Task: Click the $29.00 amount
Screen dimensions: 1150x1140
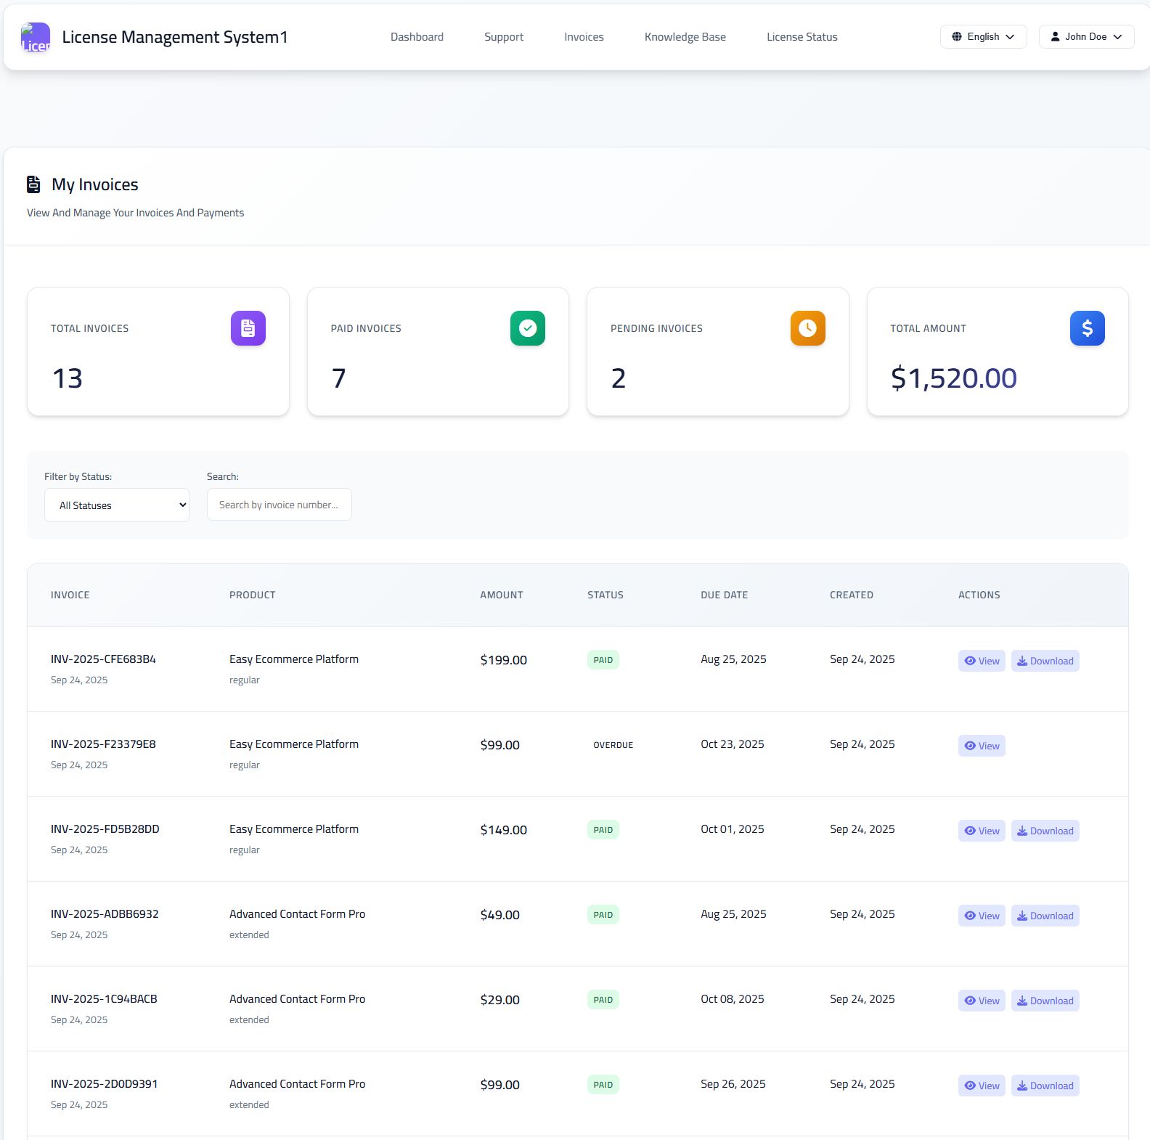Action: (500, 1000)
